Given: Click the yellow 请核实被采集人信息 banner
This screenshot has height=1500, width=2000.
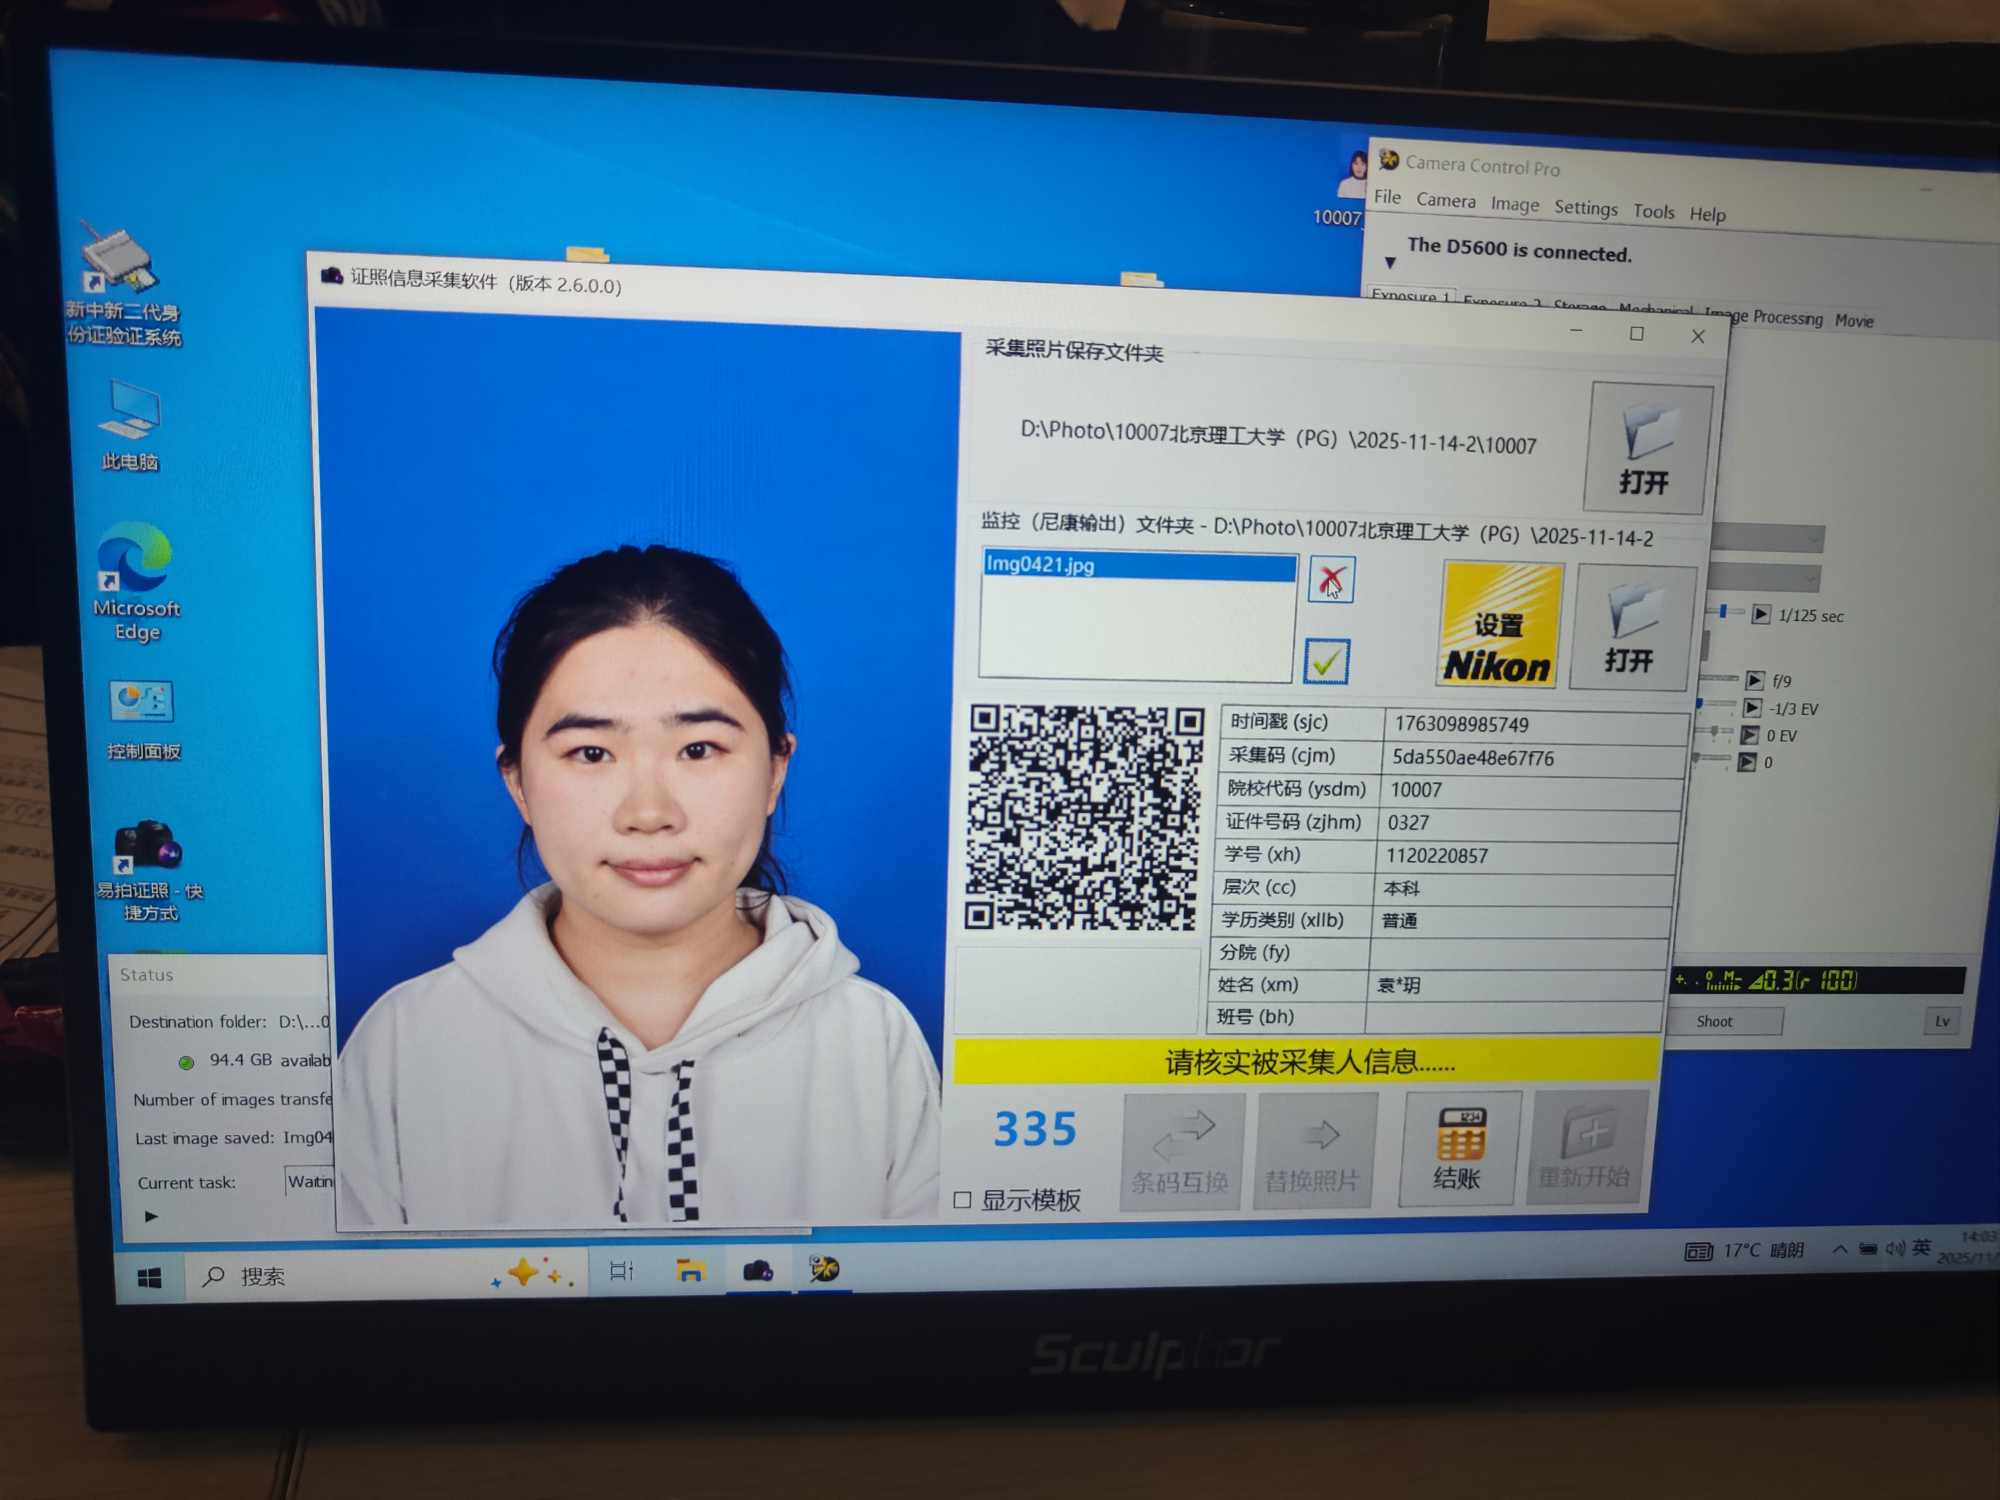Looking at the screenshot, I should click(x=1308, y=1061).
